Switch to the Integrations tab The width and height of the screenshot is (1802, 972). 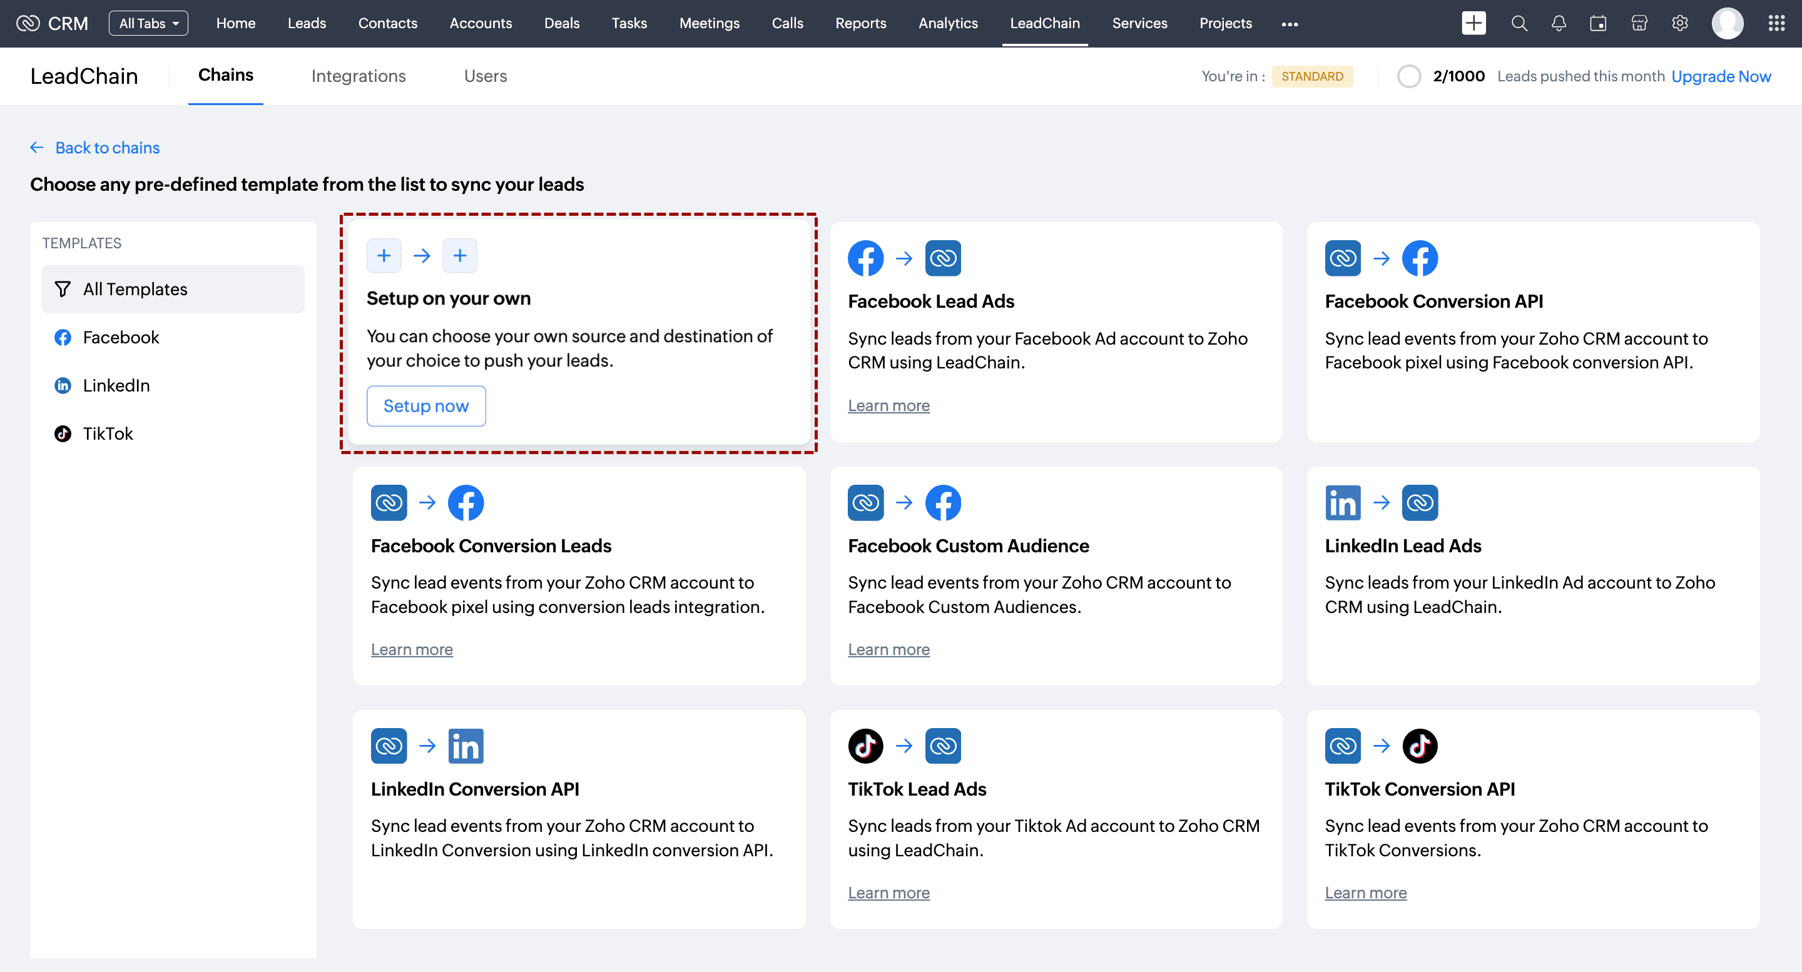click(358, 76)
